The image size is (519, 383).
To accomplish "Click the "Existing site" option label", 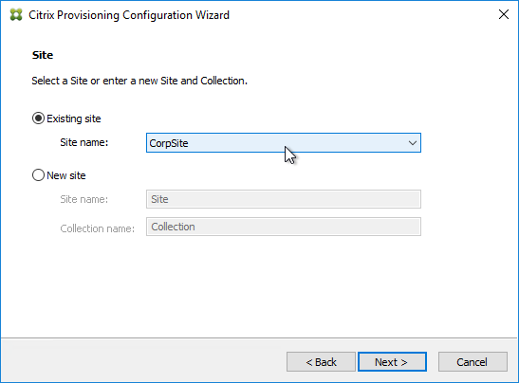I will click(73, 119).
